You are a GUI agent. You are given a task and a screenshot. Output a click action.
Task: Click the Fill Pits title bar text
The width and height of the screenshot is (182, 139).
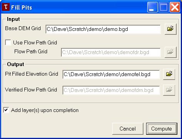pos(22,8)
